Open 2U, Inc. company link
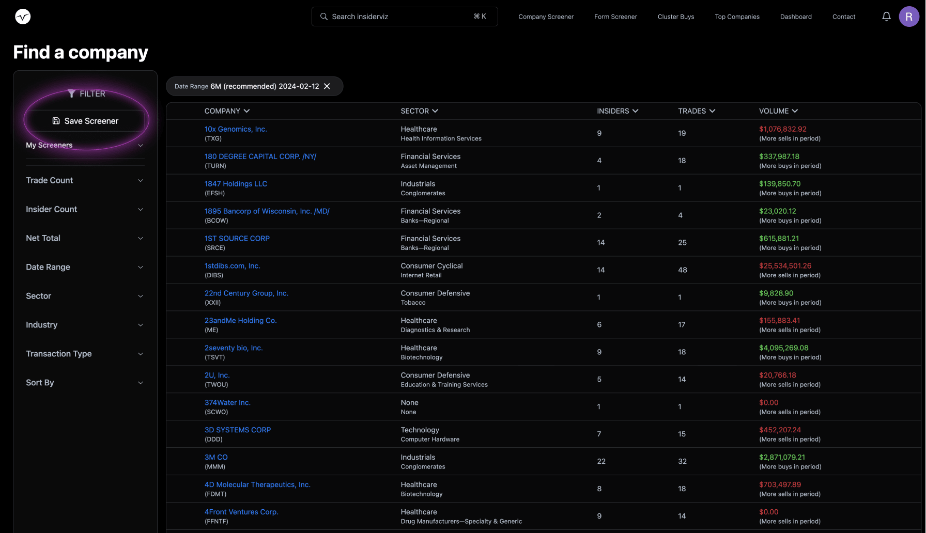926x533 pixels. pos(217,375)
